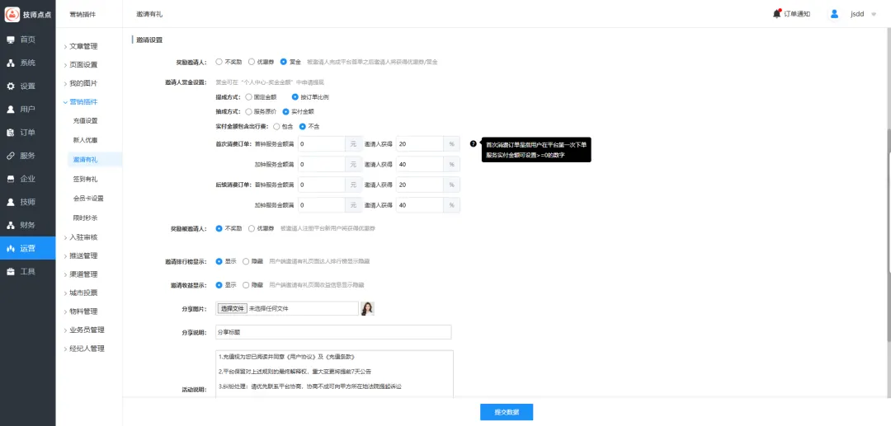Click the black question mark help icon
Viewport: 891px width, 426px height.
coord(473,143)
